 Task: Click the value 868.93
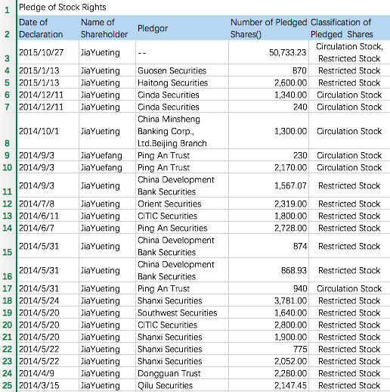click(x=294, y=270)
